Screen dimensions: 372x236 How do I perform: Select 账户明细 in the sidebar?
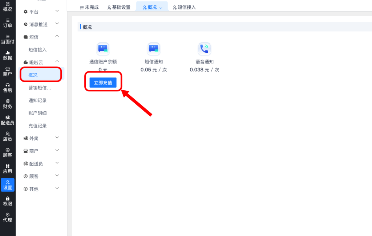(x=38, y=113)
